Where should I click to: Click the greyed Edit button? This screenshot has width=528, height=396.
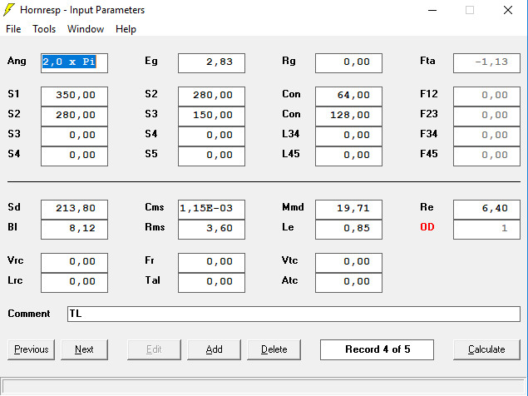pos(154,349)
